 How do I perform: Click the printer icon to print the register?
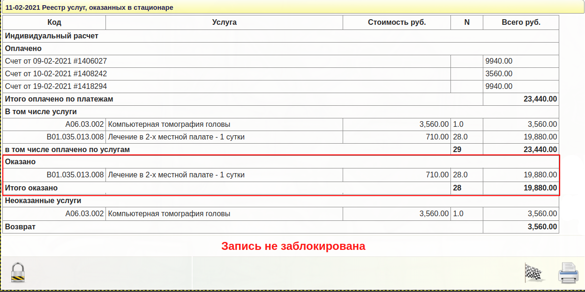click(x=568, y=273)
